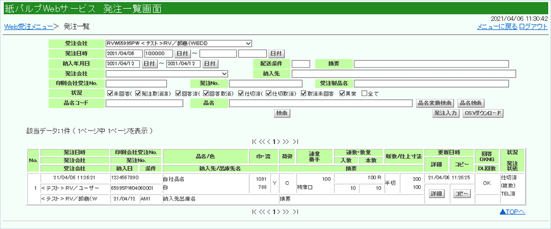Uncheck the 異常 status checkbox
The height and width of the screenshot is (229, 551).
(x=342, y=94)
